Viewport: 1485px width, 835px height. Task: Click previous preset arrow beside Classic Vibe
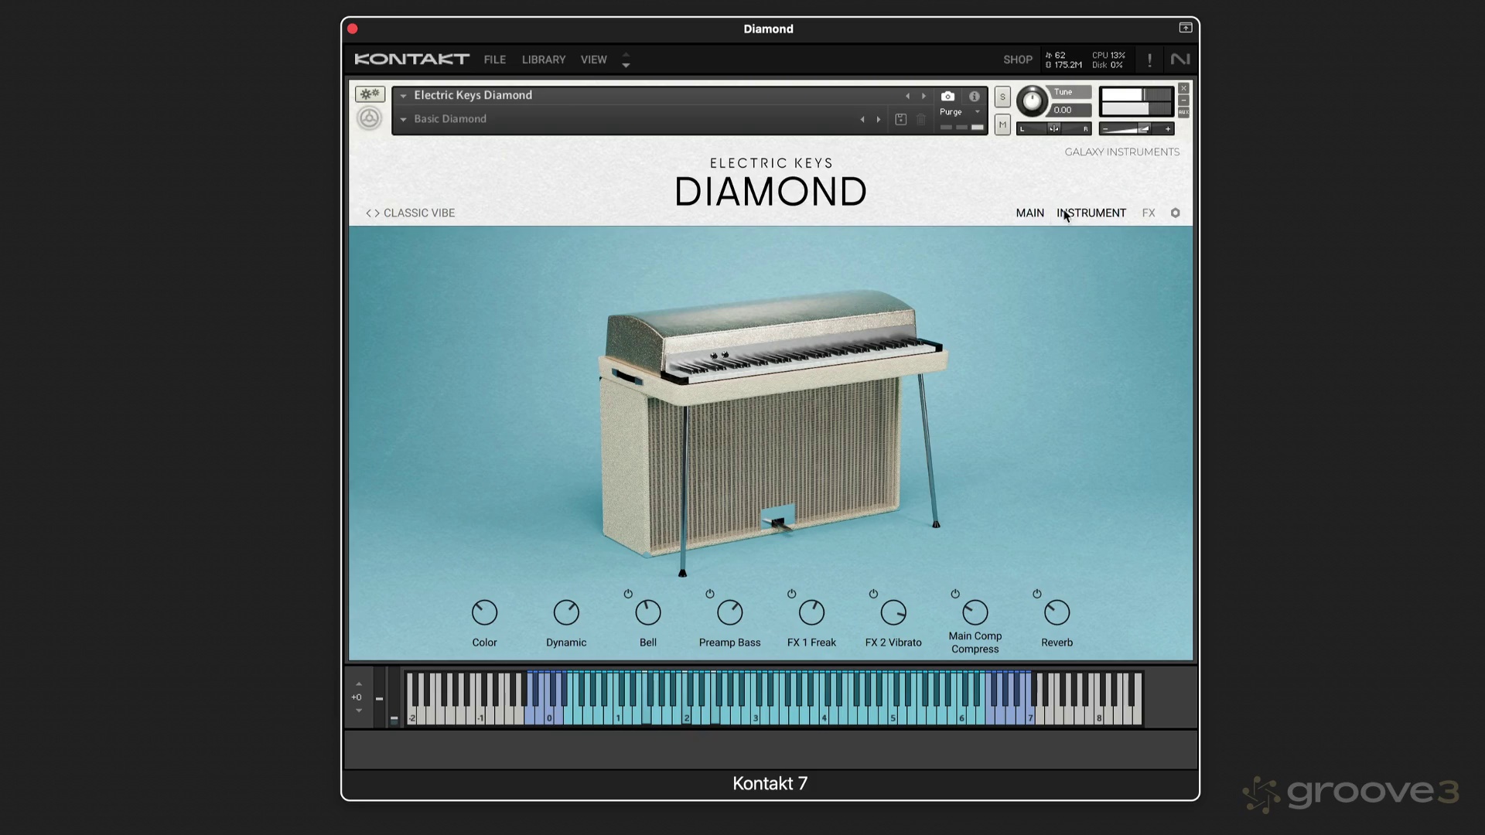369,213
